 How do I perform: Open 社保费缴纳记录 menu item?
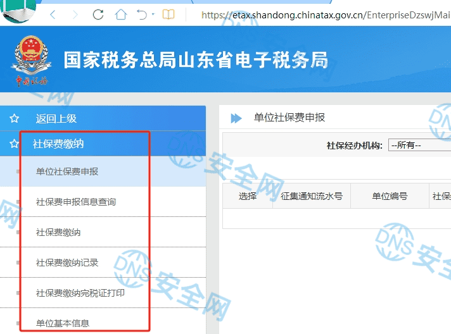point(103,263)
